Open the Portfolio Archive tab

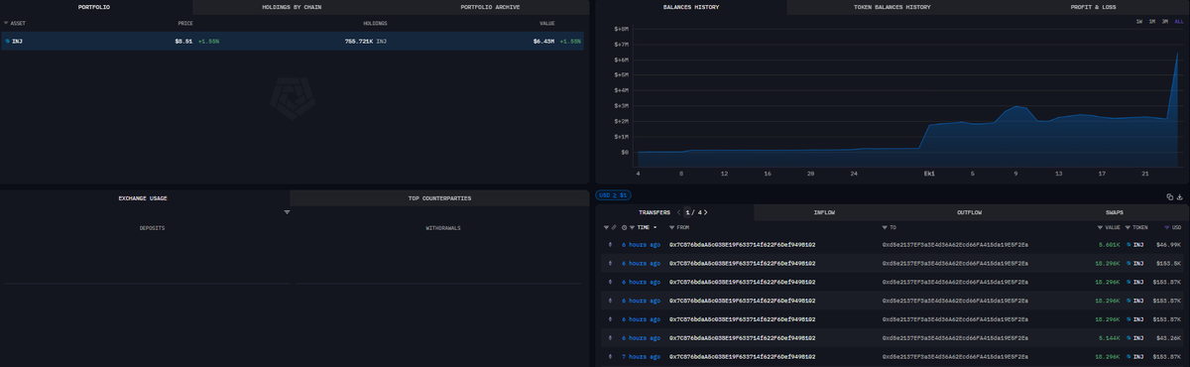pos(489,7)
